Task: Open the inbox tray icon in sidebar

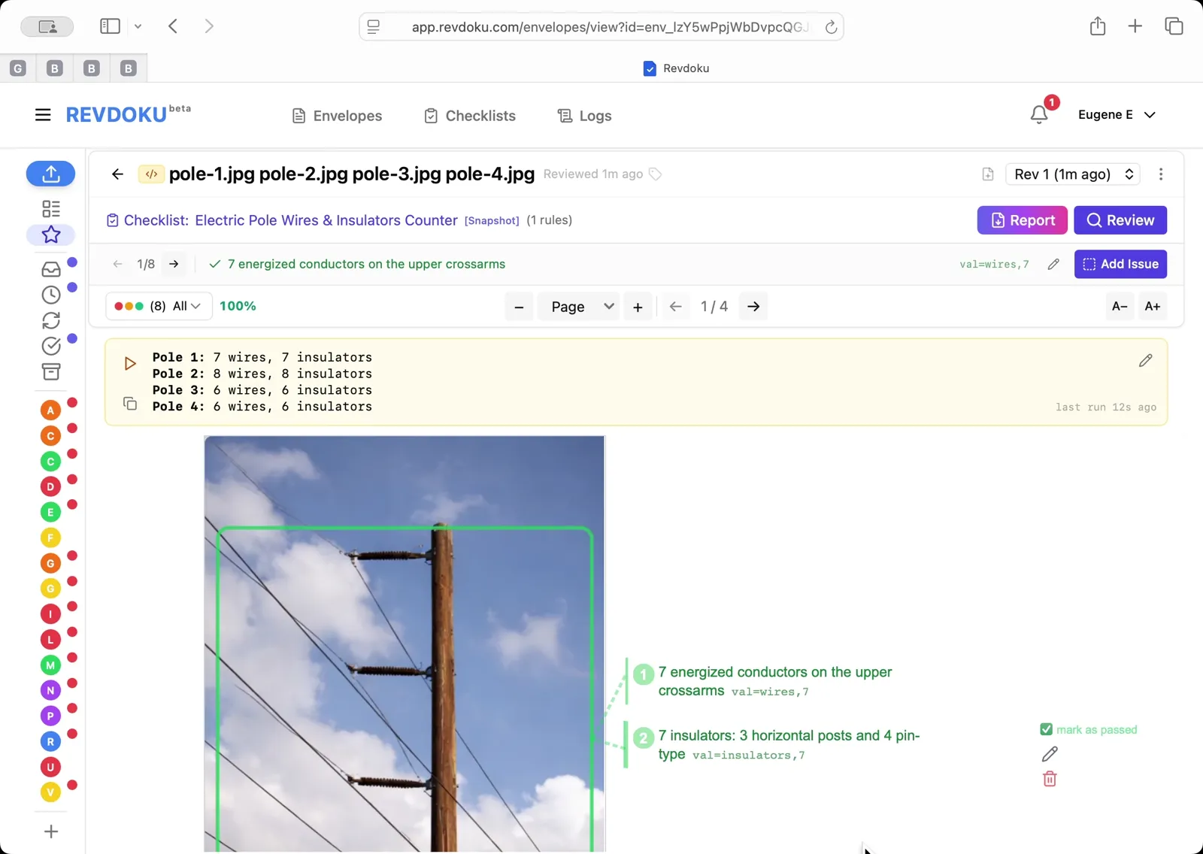Action: (50, 269)
